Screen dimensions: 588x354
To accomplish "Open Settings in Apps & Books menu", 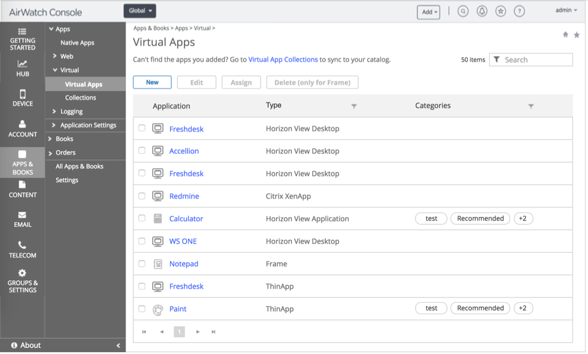I will coord(67,180).
